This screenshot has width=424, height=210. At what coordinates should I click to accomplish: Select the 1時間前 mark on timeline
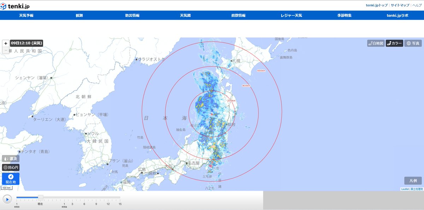[17, 205]
